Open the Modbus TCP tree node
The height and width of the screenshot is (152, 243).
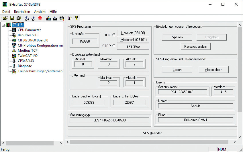click(28, 51)
